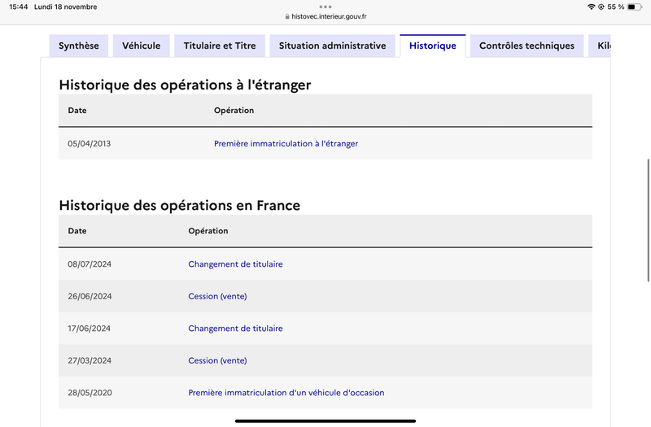The height and width of the screenshot is (427, 651).
Task: Tap the Lundi 18 novembre date in the status bar
Action: (66, 7)
